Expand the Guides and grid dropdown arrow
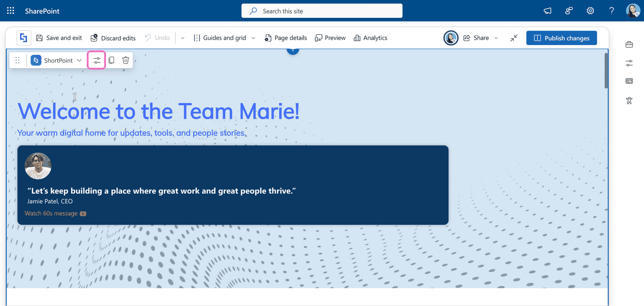Image resolution: width=644 pixels, height=306 pixels. coord(253,38)
